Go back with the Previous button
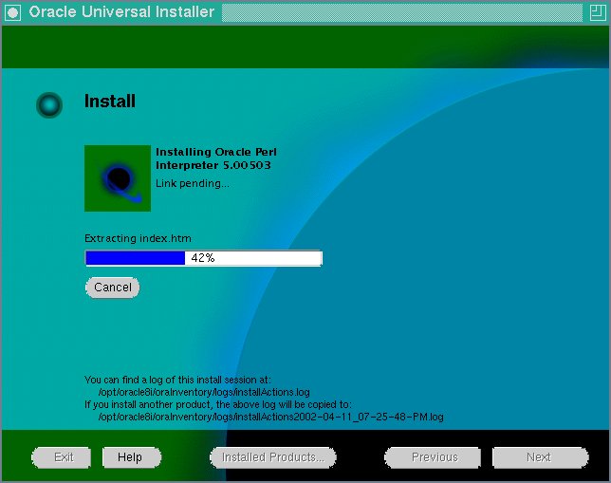This screenshot has height=483, width=611. 433,457
